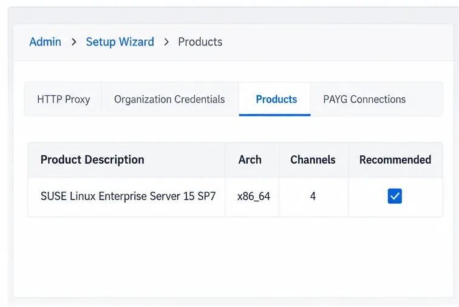Image resolution: width=459 pixels, height=307 pixels.
Task: Click the channels count value 4
Action: point(313,196)
